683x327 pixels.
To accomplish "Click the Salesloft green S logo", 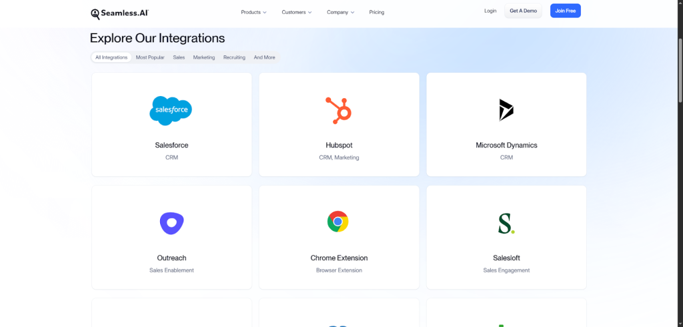I will (506, 222).
